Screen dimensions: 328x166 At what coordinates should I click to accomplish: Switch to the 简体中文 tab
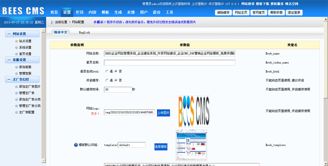tap(60, 32)
